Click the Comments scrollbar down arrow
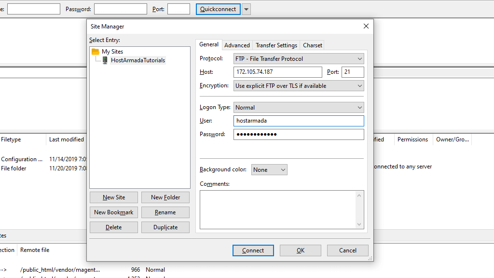Screen dimensions: 494x278 coord(359,224)
